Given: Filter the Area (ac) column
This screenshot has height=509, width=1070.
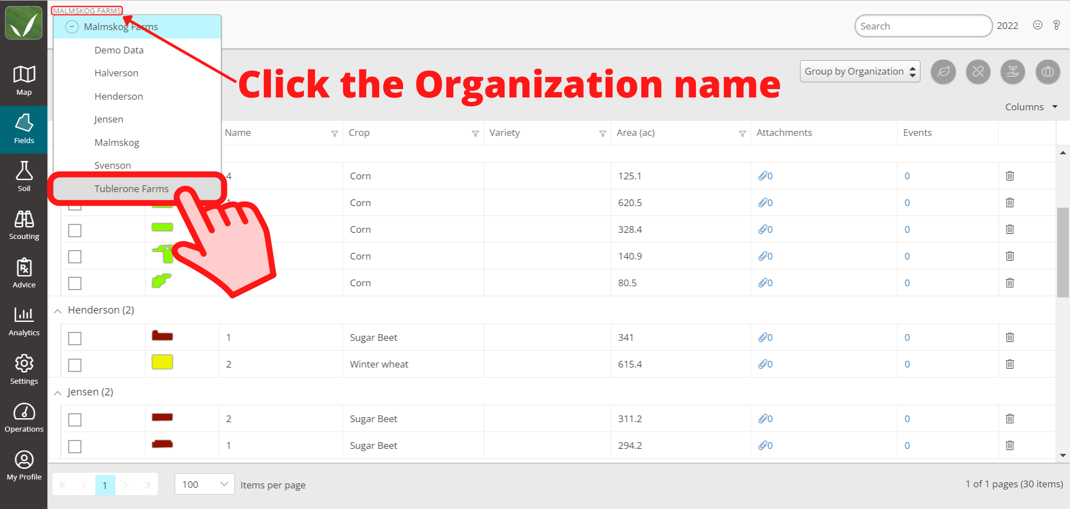Looking at the screenshot, I should click(x=743, y=134).
